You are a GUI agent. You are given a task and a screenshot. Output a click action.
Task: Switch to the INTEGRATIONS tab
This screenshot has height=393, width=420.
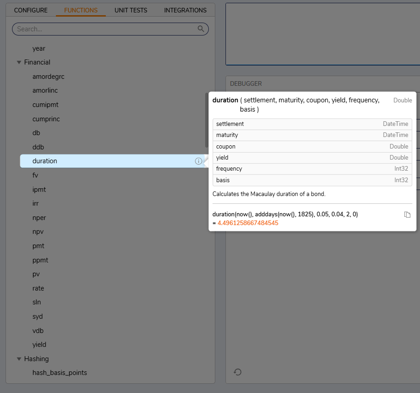[x=185, y=10]
